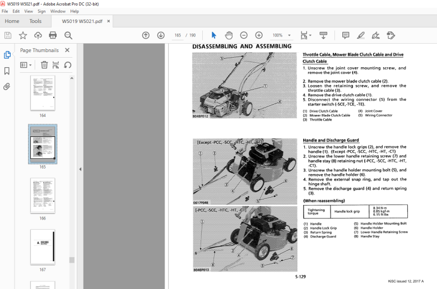Screen dimensions: 437x289
Task: Go to next page with down arrow
Action: (x=161, y=35)
